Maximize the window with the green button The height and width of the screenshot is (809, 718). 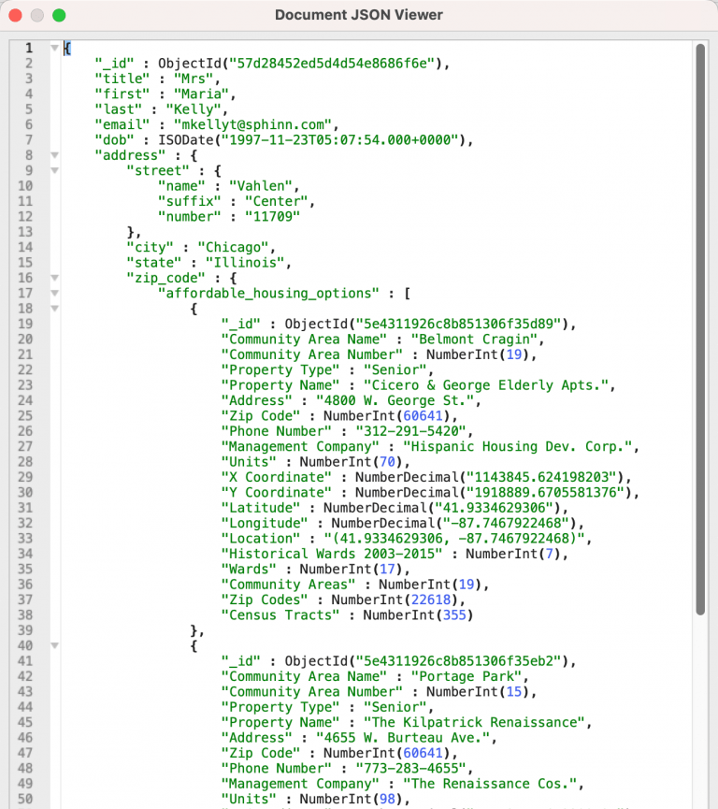click(x=59, y=15)
